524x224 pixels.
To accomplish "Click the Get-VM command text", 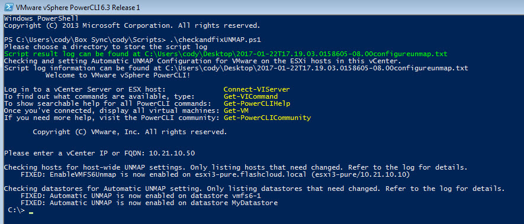I will click(x=236, y=111).
